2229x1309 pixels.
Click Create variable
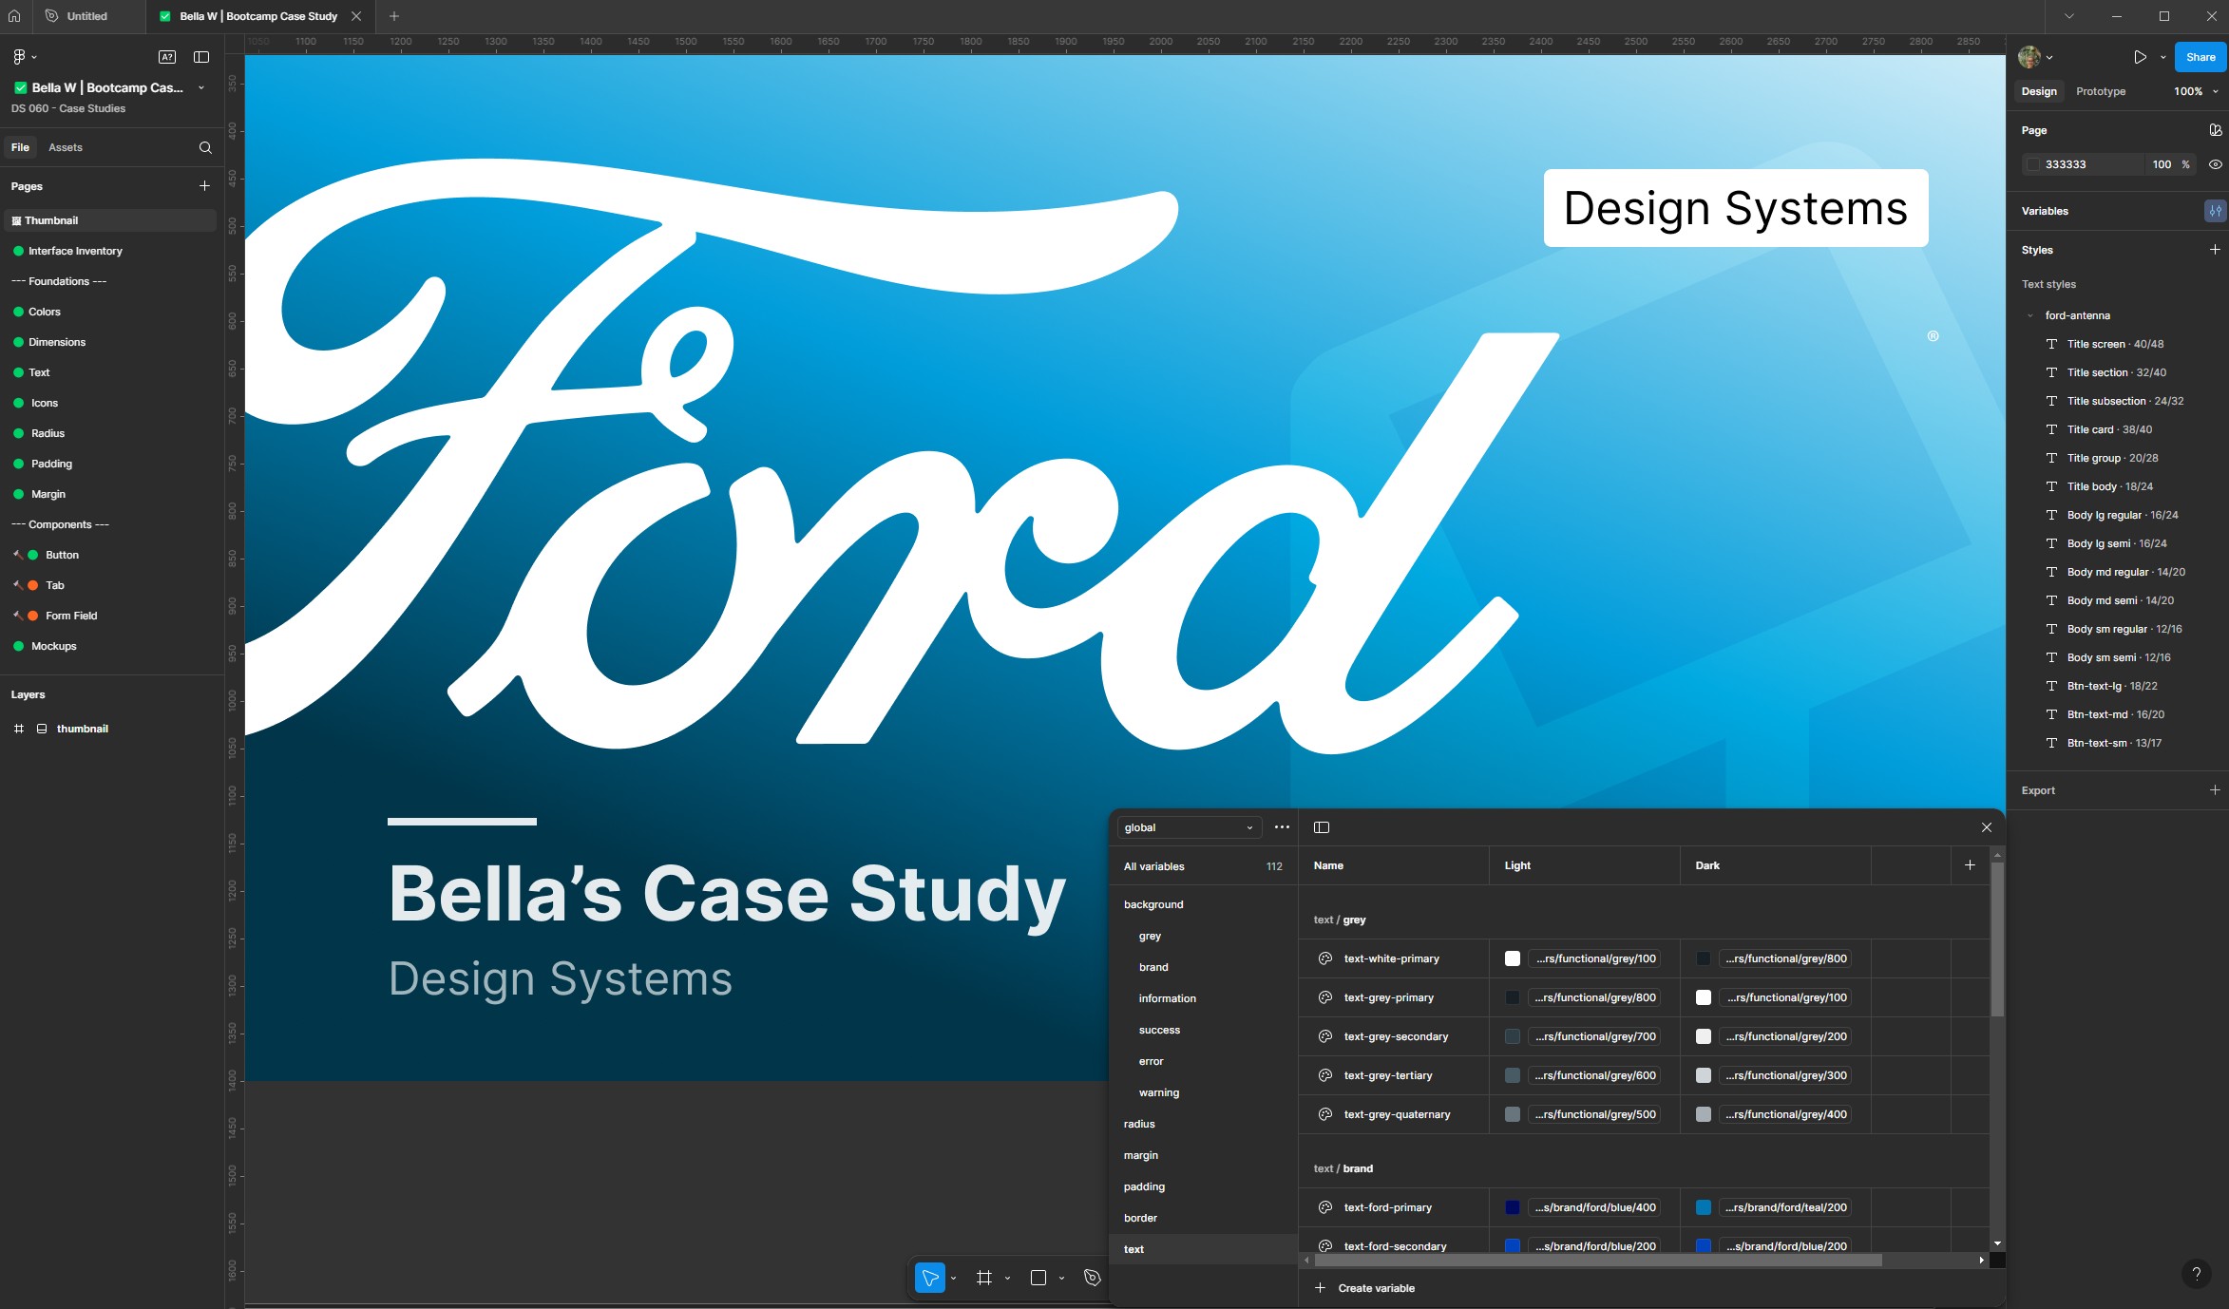[1365, 1287]
